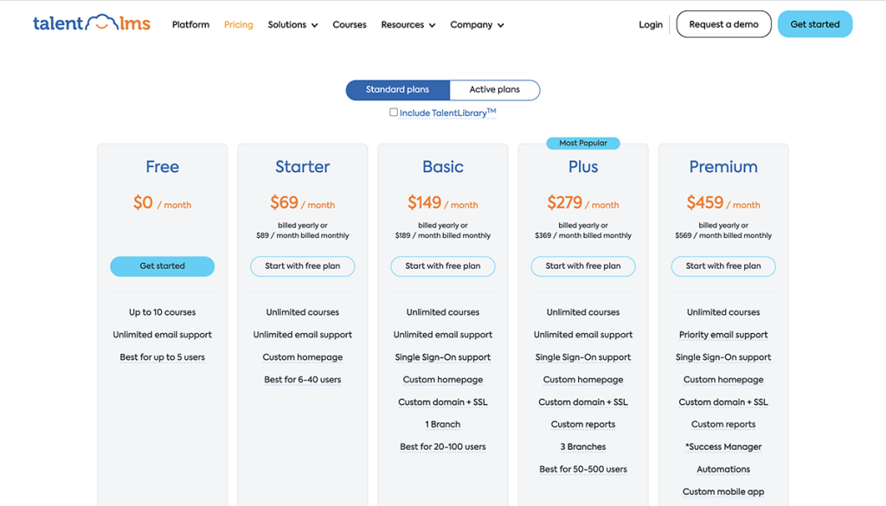The width and height of the screenshot is (886, 506).
Task: Start with free plan under Plus
Action: pos(582,266)
